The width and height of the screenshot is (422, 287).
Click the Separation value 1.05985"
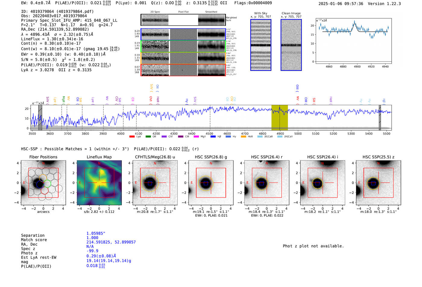point(96,233)
